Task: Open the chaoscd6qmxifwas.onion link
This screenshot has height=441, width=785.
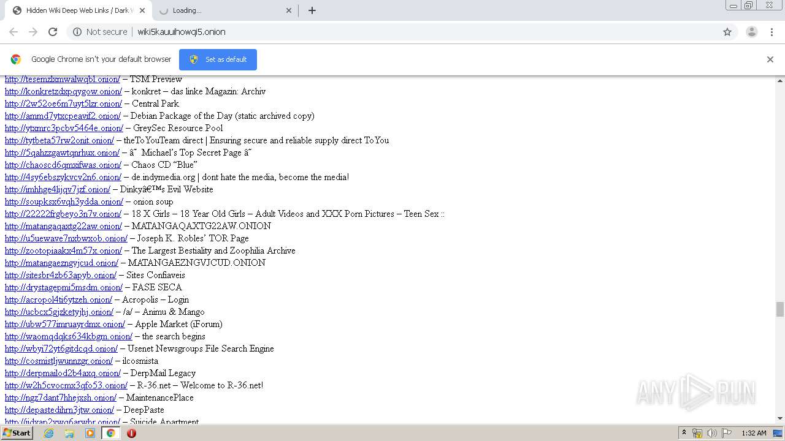Action: 63,165
